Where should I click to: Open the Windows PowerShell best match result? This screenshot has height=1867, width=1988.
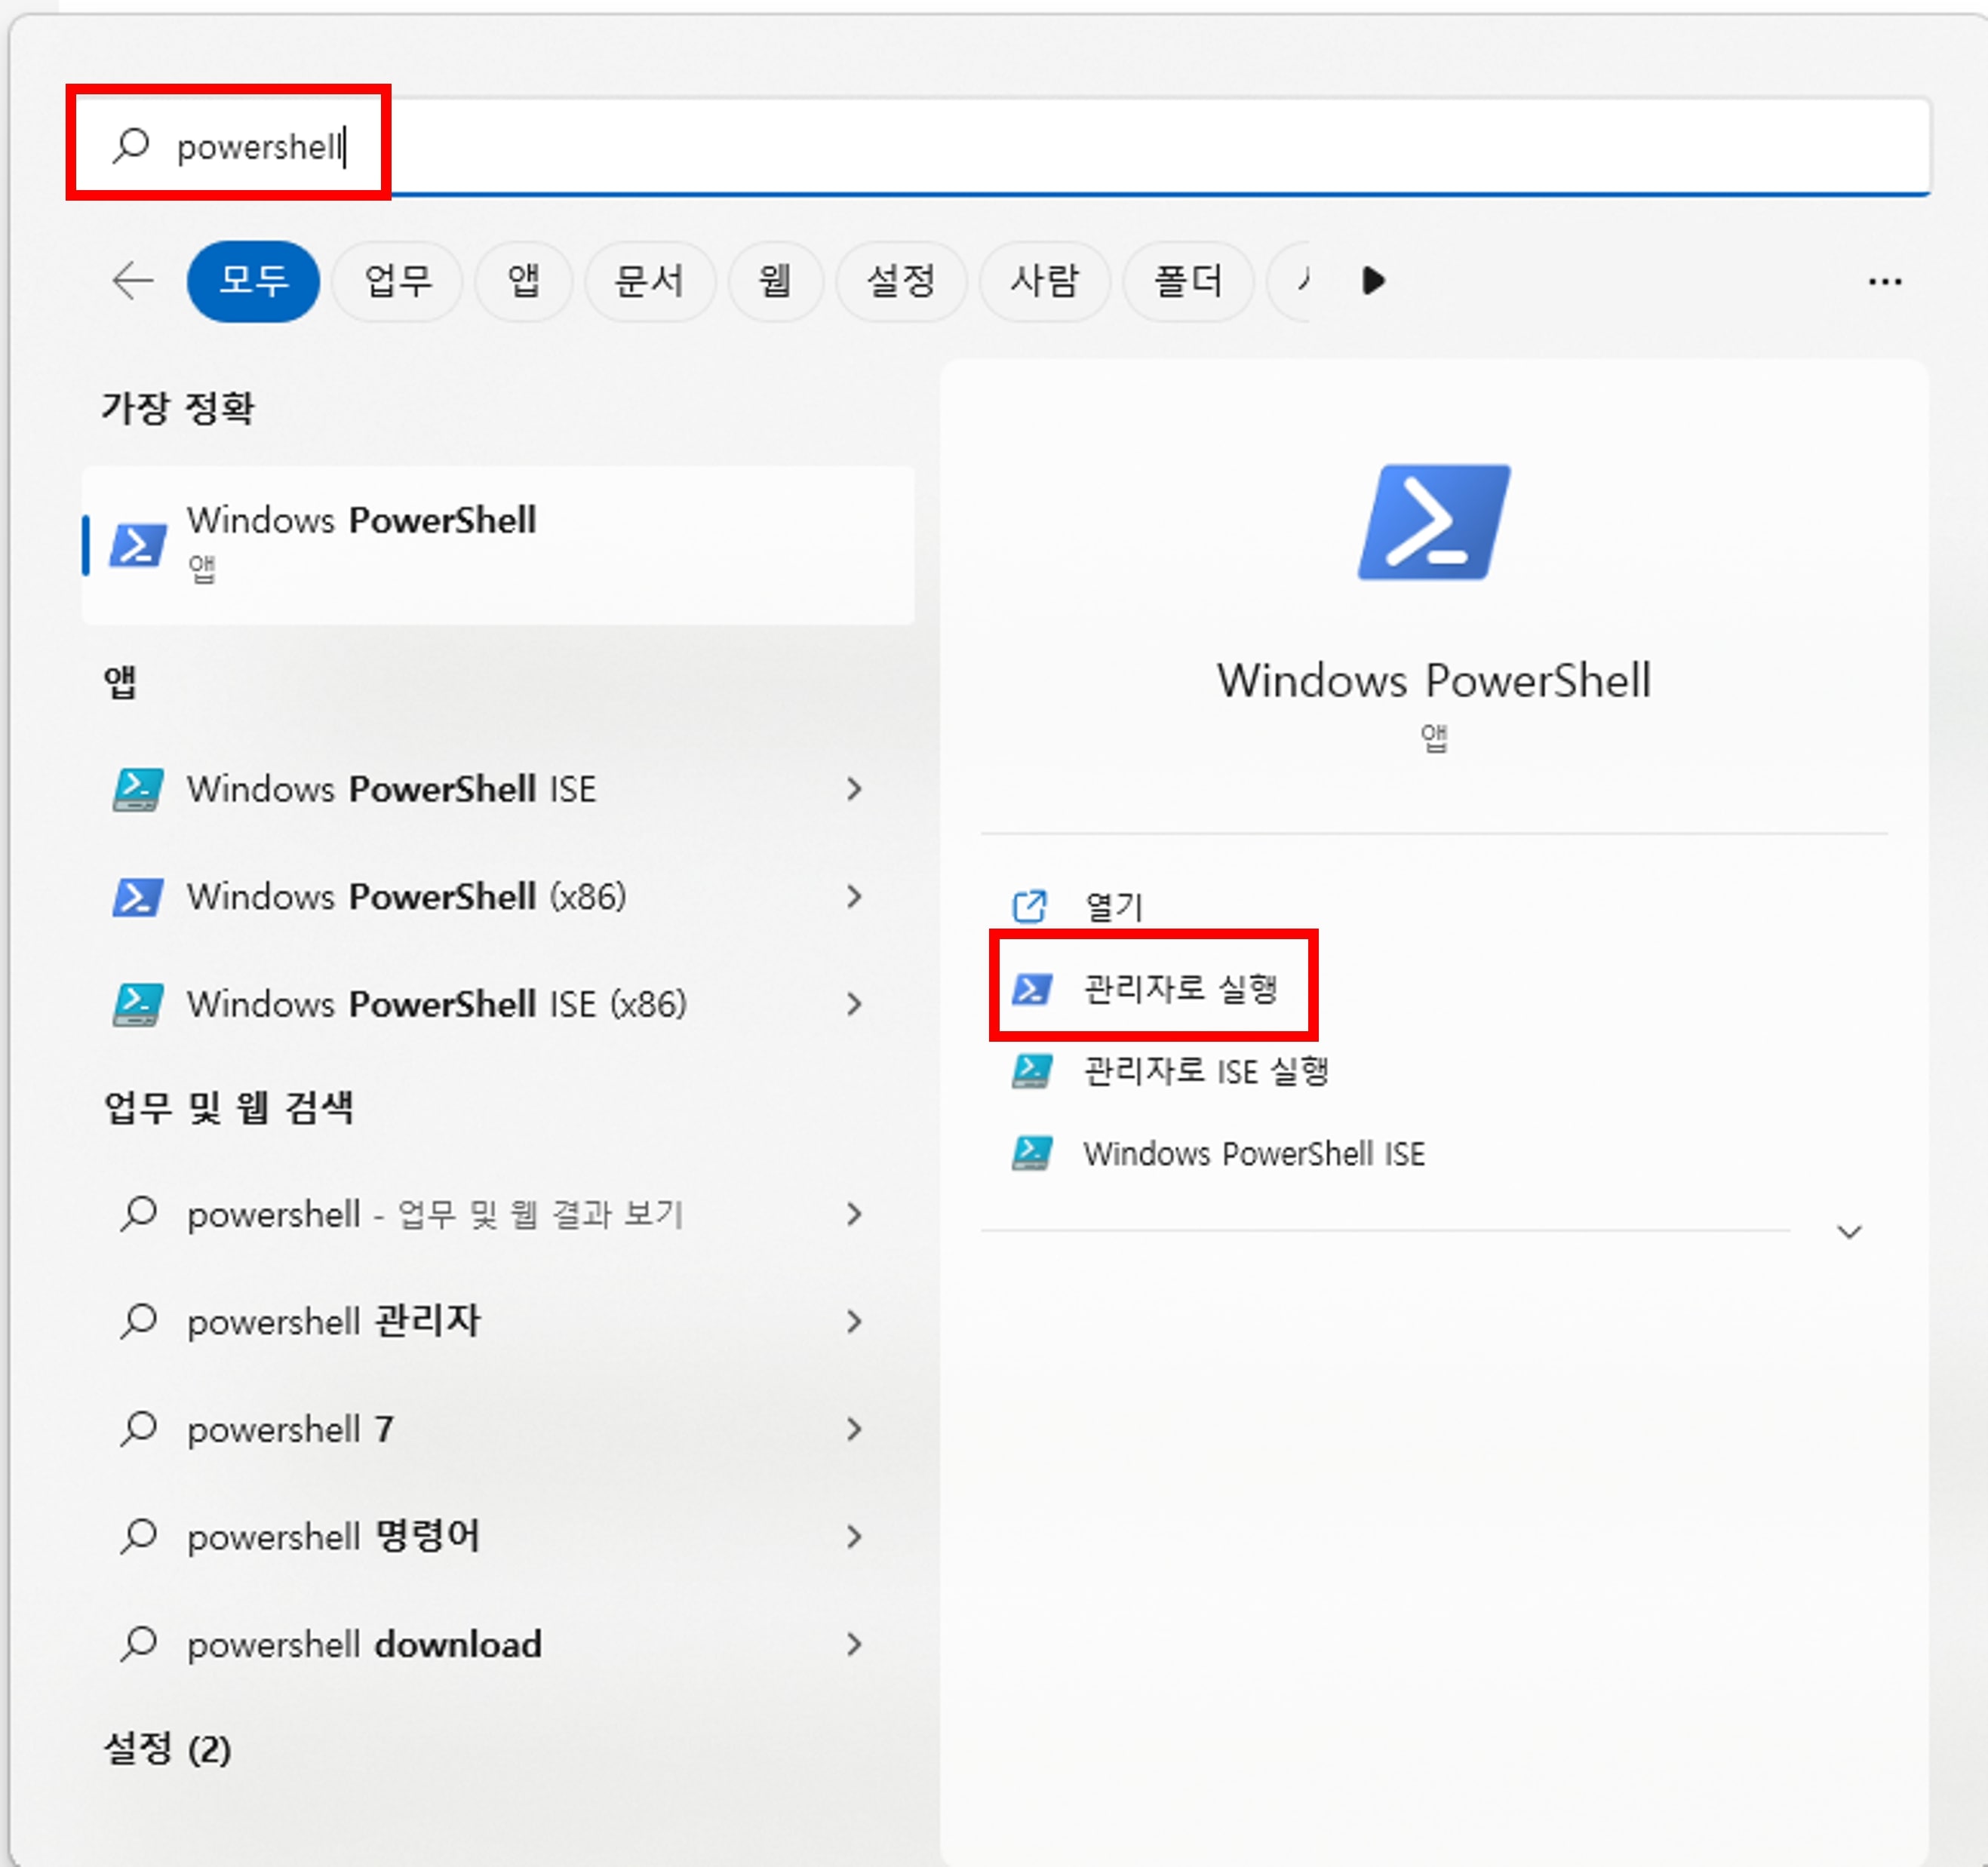(498, 545)
